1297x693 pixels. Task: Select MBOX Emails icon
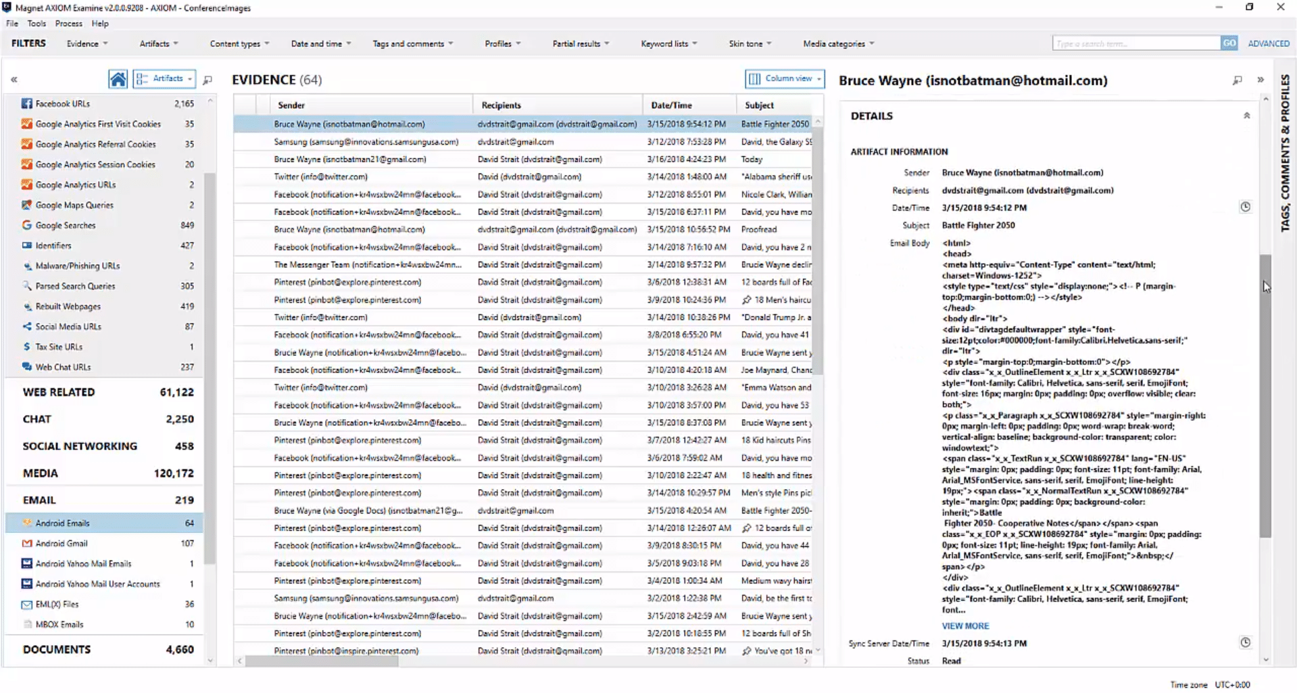pyautogui.click(x=27, y=624)
